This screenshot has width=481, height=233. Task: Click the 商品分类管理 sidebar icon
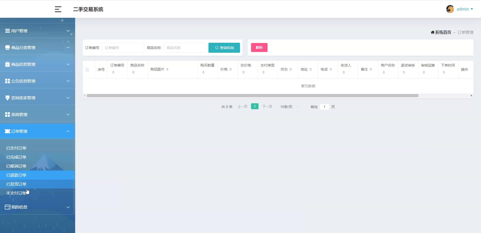pos(8,47)
